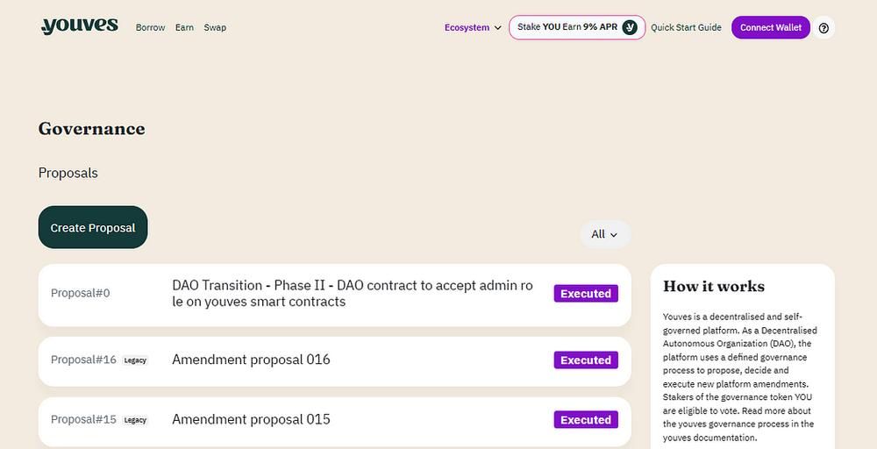
Task: Open Amendment proposal 016 row
Action: coord(251,360)
